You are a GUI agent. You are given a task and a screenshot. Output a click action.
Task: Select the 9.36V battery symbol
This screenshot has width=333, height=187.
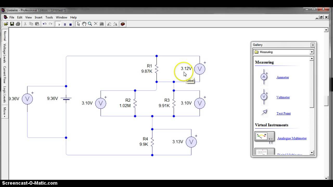[66, 99]
